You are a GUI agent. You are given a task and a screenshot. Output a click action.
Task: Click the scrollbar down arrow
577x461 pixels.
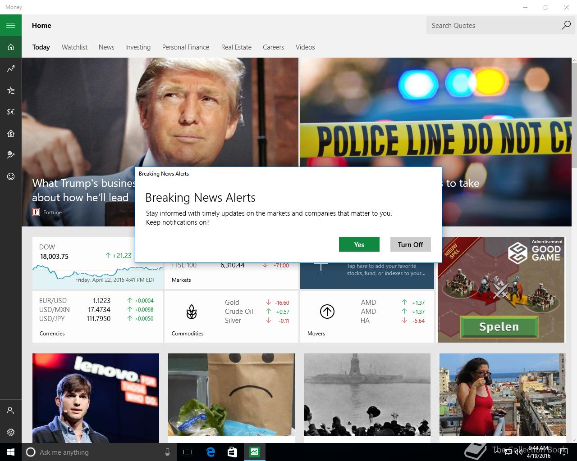pos(574,440)
